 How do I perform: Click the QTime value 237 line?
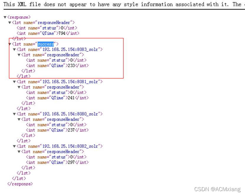coord(57,130)
